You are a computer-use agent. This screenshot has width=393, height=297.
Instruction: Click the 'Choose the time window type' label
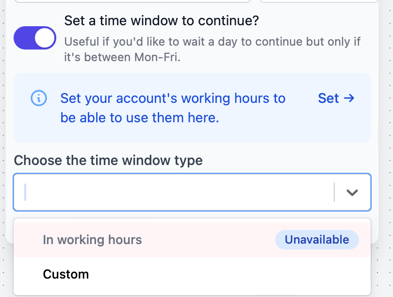(x=108, y=161)
